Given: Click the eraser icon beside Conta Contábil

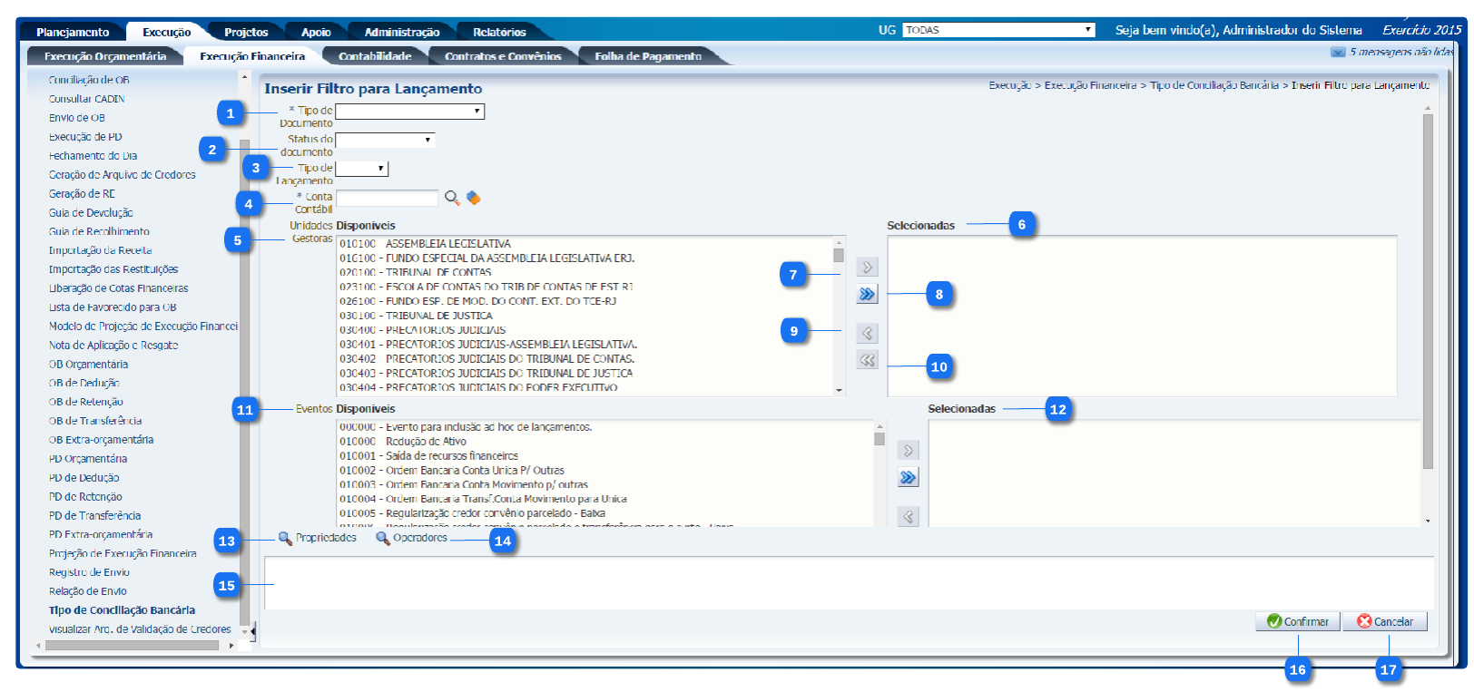Looking at the screenshot, I should click(x=473, y=198).
